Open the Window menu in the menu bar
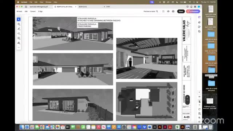The image size is (233, 131). pos(48,2)
